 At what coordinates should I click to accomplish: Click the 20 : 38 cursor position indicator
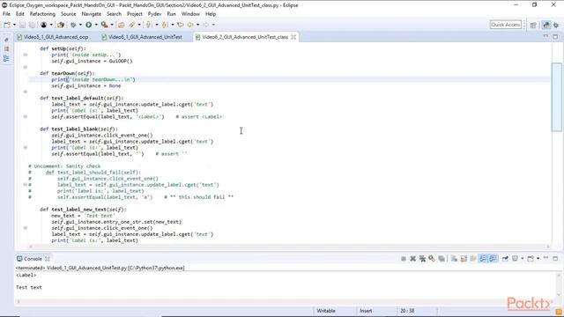[x=407, y=311]
